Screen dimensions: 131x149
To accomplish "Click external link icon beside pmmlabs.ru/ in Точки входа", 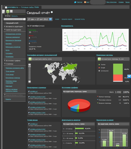I will (29, 124).
